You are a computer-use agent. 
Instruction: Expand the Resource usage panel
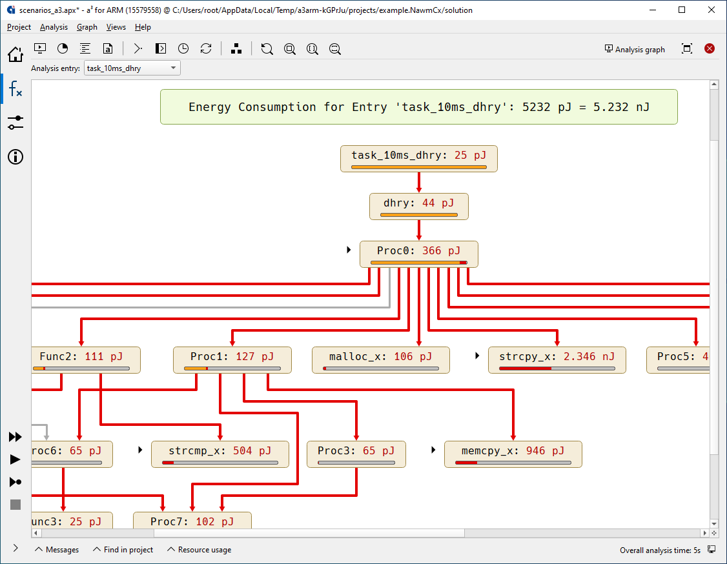[x=199, y=550]
